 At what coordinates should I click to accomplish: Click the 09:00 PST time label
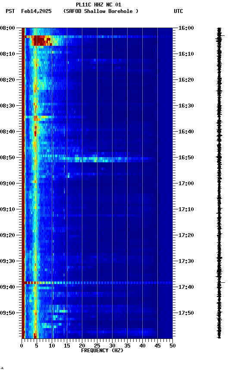[7, 183]
